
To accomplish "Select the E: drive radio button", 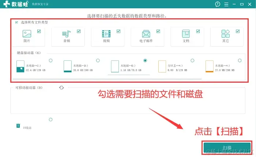I will tap(145, 60).
